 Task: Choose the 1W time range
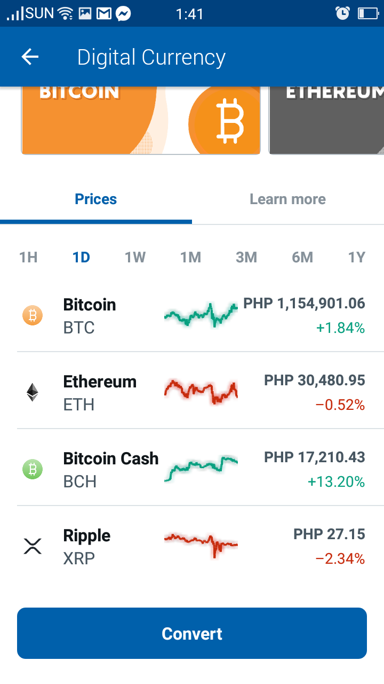(x=135, y=258)
